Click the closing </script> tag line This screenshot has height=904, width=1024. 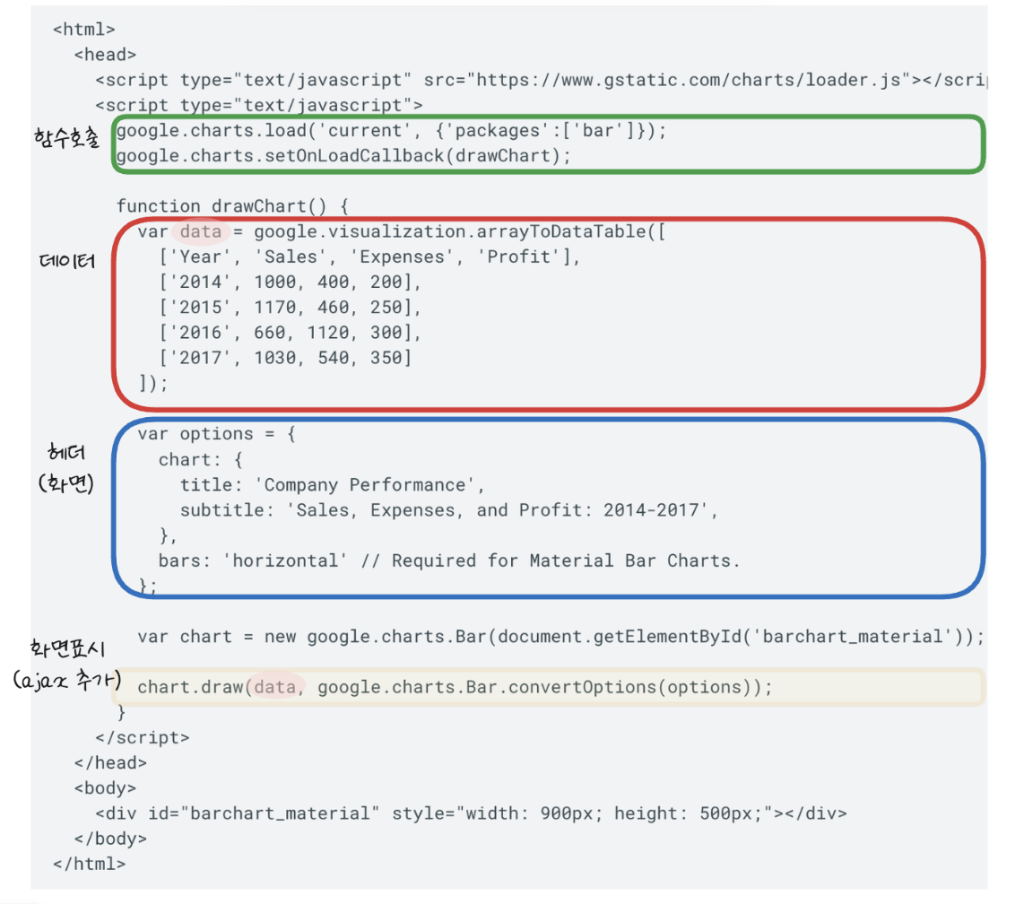(x=143, y=738)
